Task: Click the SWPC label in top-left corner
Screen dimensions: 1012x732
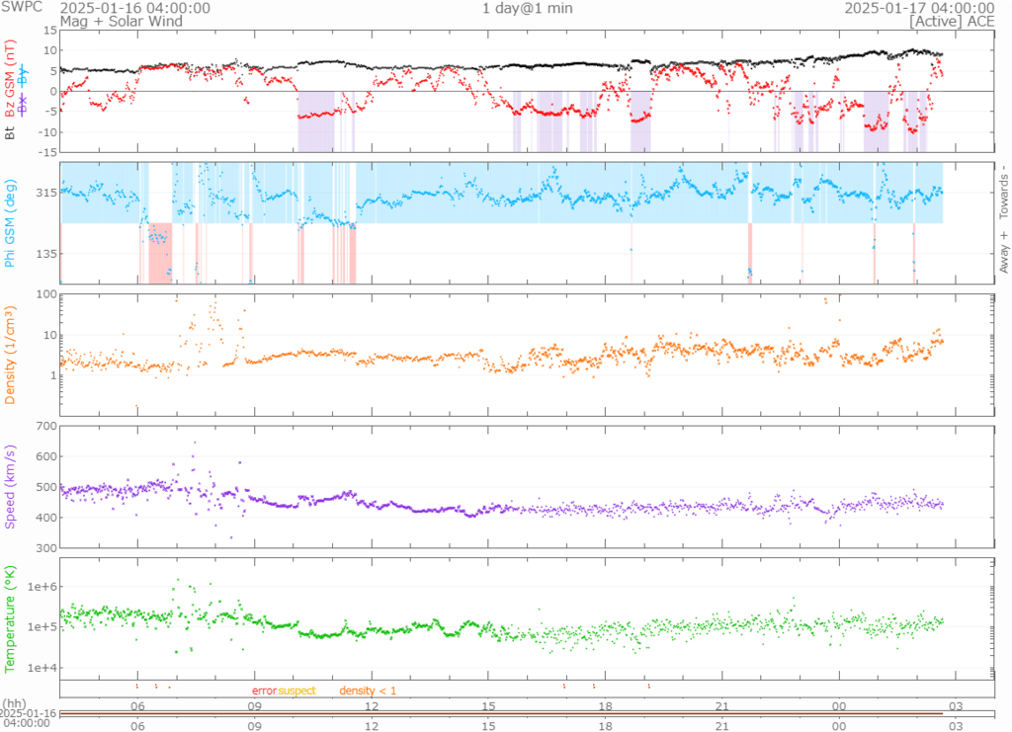Action: (21, 8)
